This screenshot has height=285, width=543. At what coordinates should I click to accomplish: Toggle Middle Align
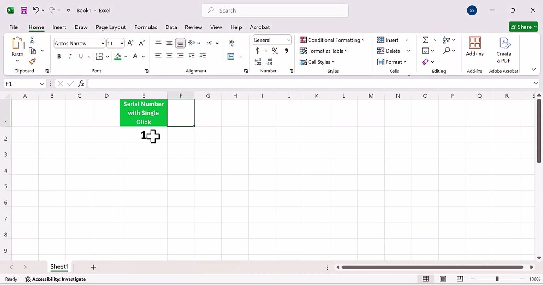[169, 43]
